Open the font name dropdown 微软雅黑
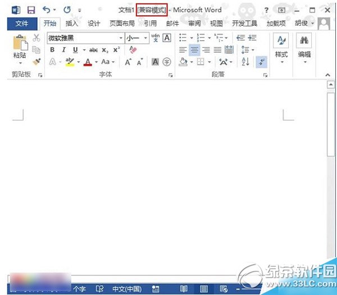Viewport: 337px width, 295px height. tap(121, 38)
